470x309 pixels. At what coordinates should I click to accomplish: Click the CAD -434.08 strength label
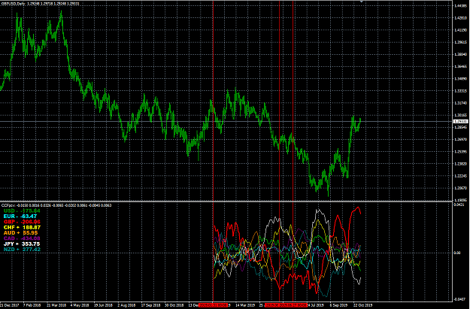(22, 238)
